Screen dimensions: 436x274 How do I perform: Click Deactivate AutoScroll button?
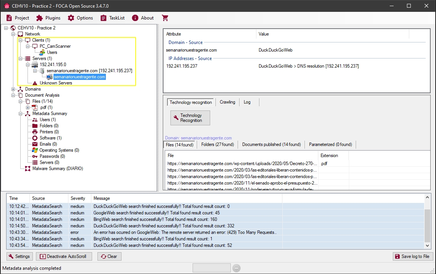pyautogui.click(x=64, y=256)
